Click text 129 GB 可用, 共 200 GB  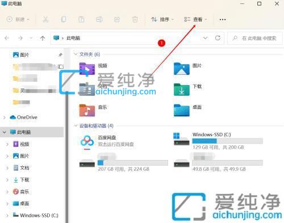coord(218,148)
